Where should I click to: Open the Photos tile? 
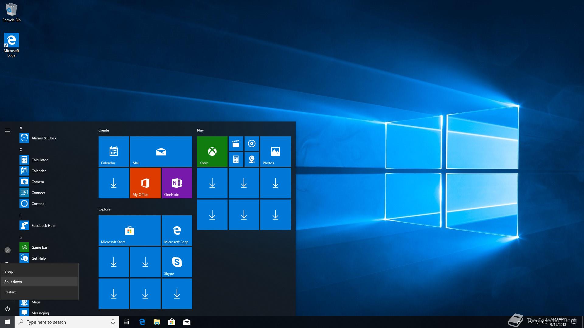[275, 151]
